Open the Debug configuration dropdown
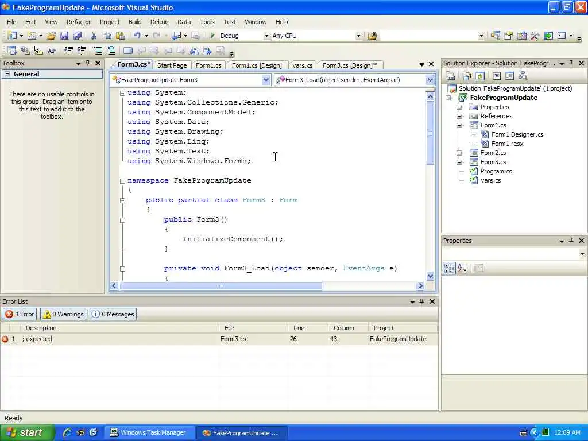Screen dimensions: 588x441 266,36
